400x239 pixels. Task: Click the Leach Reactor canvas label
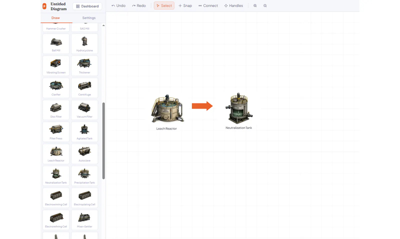(x=166, y=129)
